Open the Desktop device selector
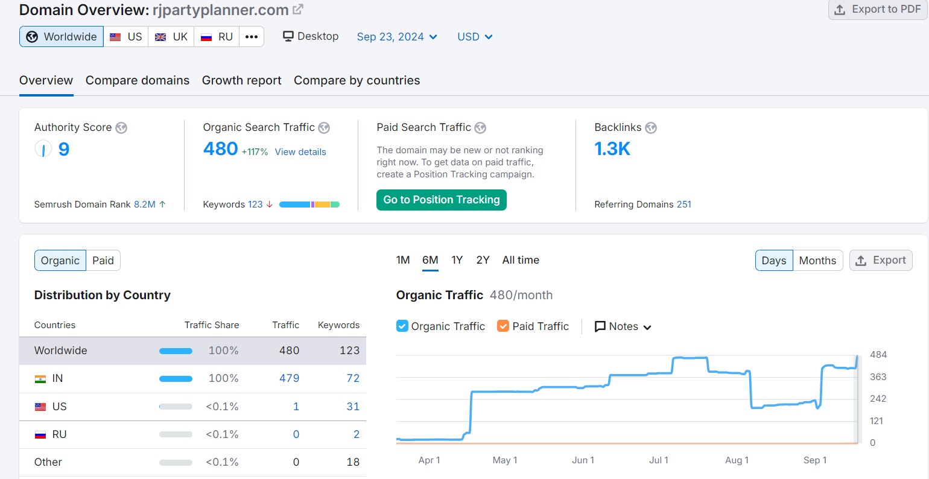 tap(311, 36)
